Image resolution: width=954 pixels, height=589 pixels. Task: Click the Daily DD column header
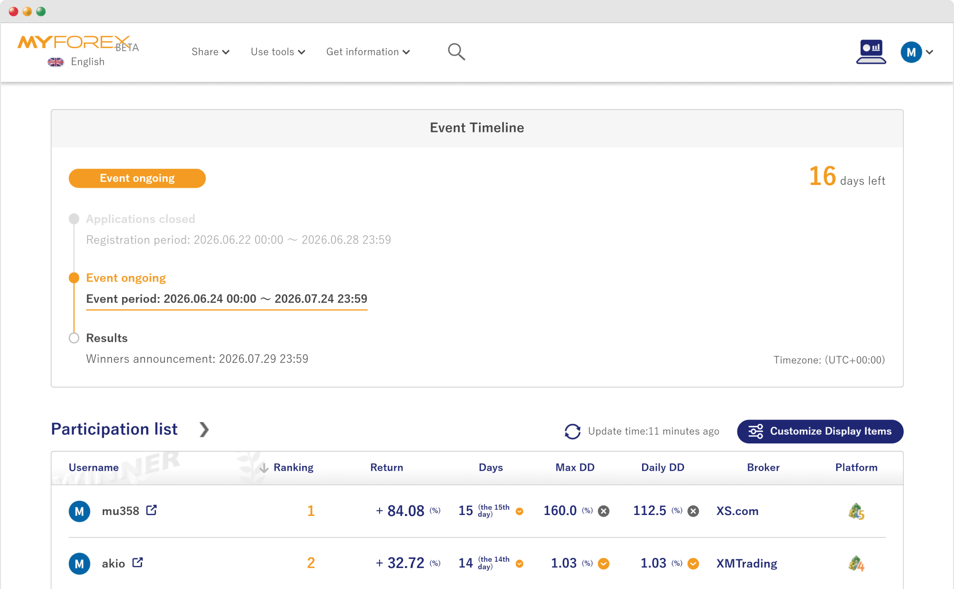(x=662, y=467)
